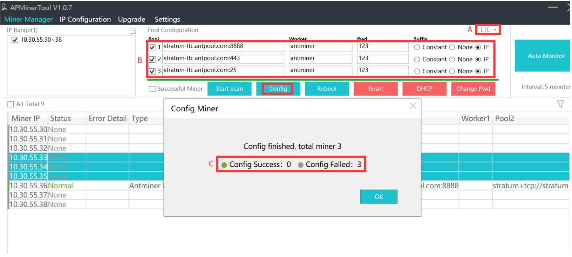Click the pool 3 password field
Image resolution: width=572 pixels, height=257 pixels.
tap(383, 71)
